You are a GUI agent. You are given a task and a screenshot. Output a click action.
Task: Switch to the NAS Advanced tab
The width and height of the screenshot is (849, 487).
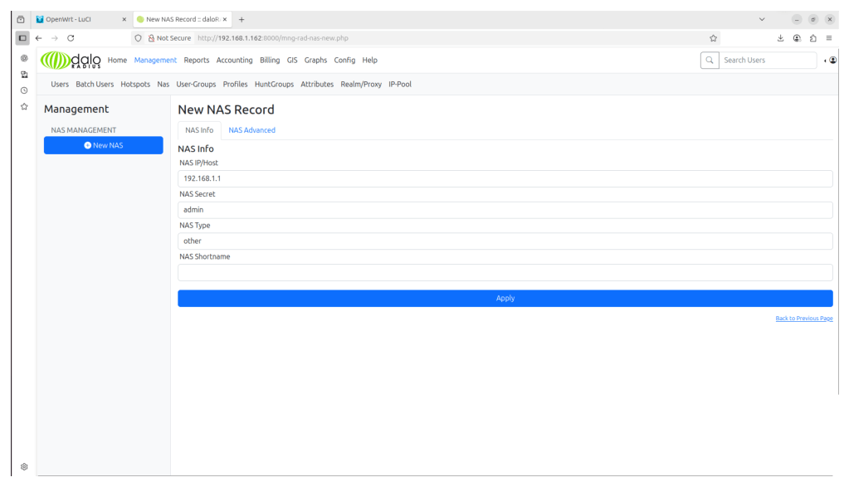(x=251, y=130)
